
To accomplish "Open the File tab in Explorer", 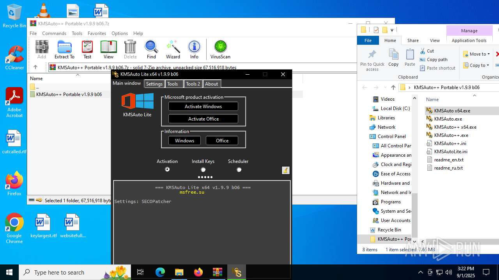I will [368, 40].
